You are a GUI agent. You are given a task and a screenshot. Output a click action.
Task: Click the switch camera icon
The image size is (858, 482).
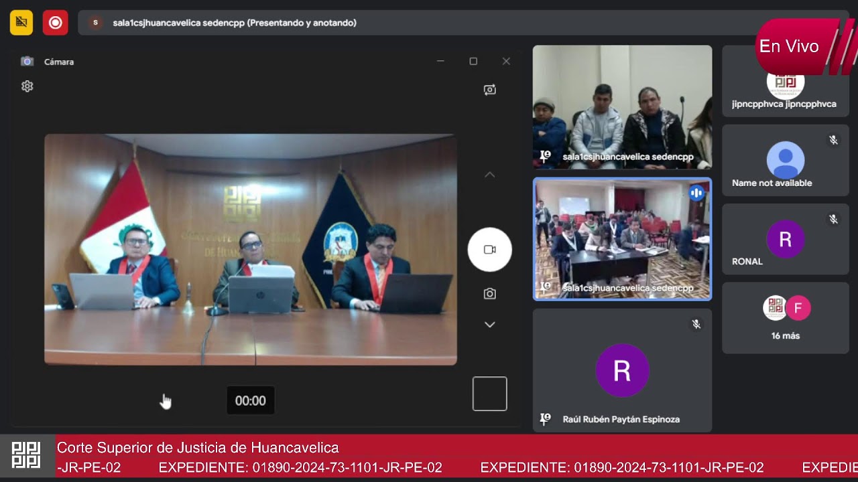tap(490, 90)
